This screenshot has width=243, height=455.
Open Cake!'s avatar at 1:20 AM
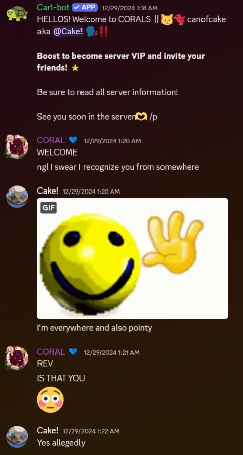[17, 197]
